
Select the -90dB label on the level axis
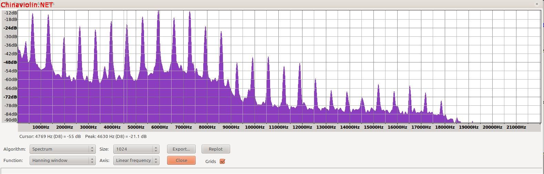coord(11,120)
